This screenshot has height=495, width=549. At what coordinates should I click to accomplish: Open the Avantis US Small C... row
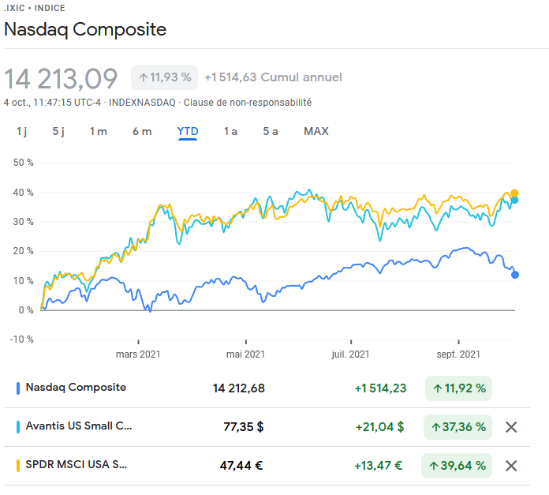[x=79, y=427]
